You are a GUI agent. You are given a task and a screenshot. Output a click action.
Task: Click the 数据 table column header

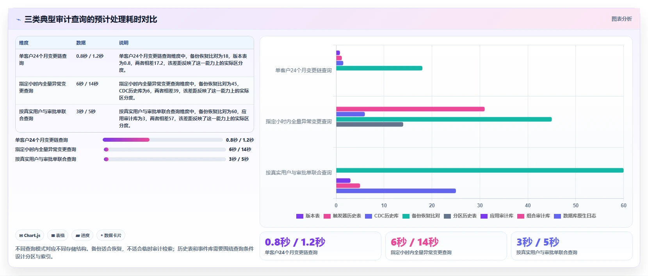[81, 43]
